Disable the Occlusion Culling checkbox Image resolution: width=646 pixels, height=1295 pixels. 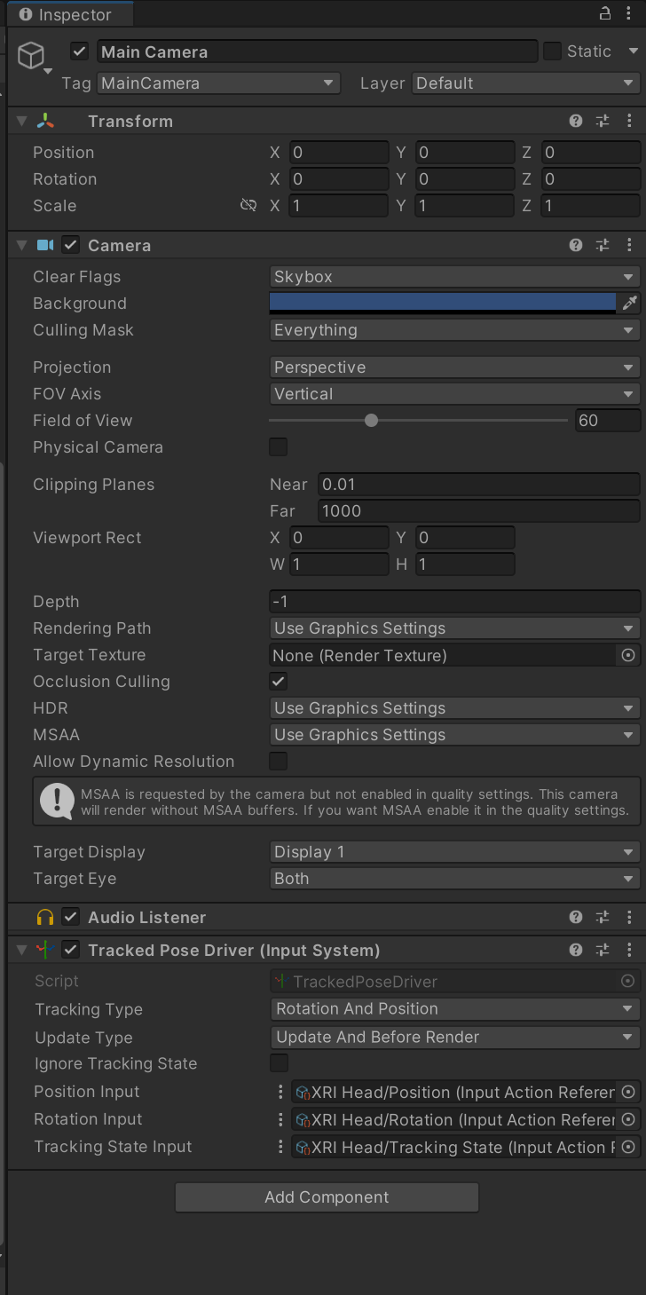(x=279, y=682)
